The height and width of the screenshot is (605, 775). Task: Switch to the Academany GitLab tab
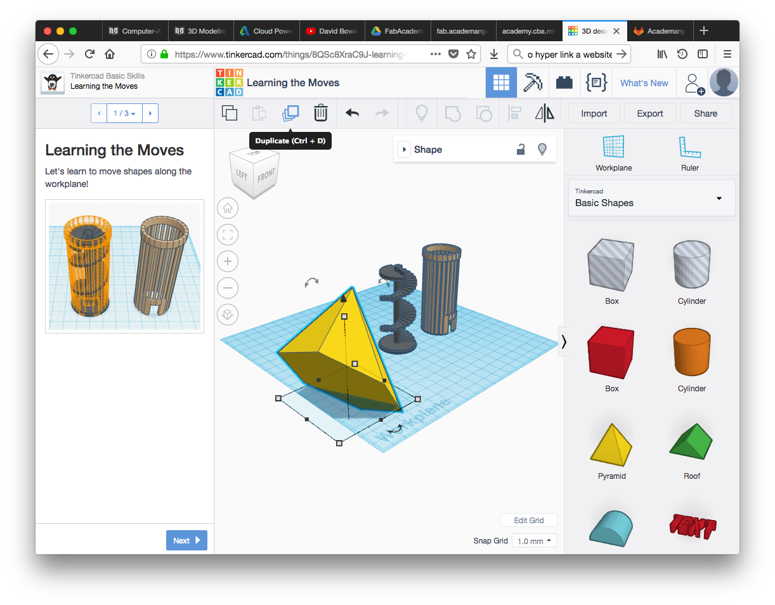coord(660,30)
